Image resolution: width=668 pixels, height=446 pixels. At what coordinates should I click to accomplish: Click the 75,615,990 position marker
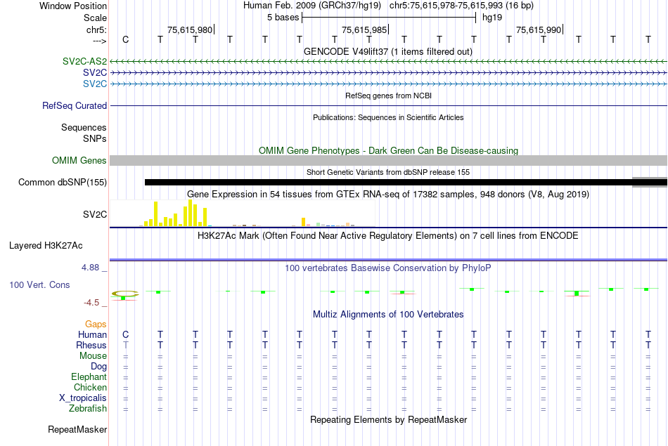(x=539, y=29)
